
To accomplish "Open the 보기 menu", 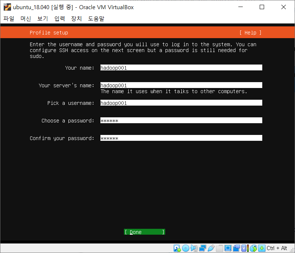I will tap(43, 19).
